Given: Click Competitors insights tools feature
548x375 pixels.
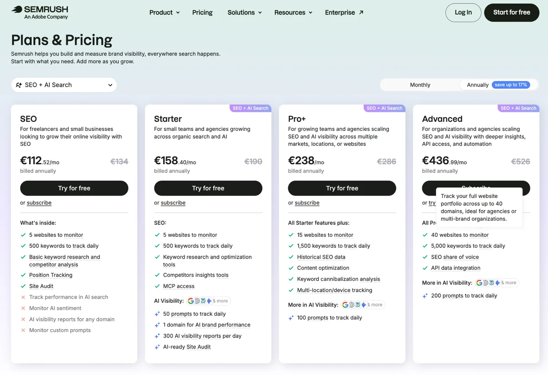Looking at the screenshot, I should pos(195,275).
